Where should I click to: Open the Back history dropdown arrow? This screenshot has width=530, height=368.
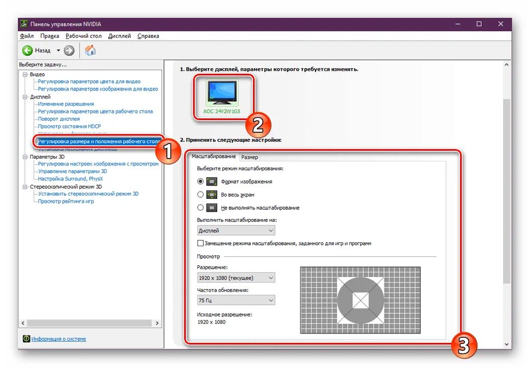(58, 51)
